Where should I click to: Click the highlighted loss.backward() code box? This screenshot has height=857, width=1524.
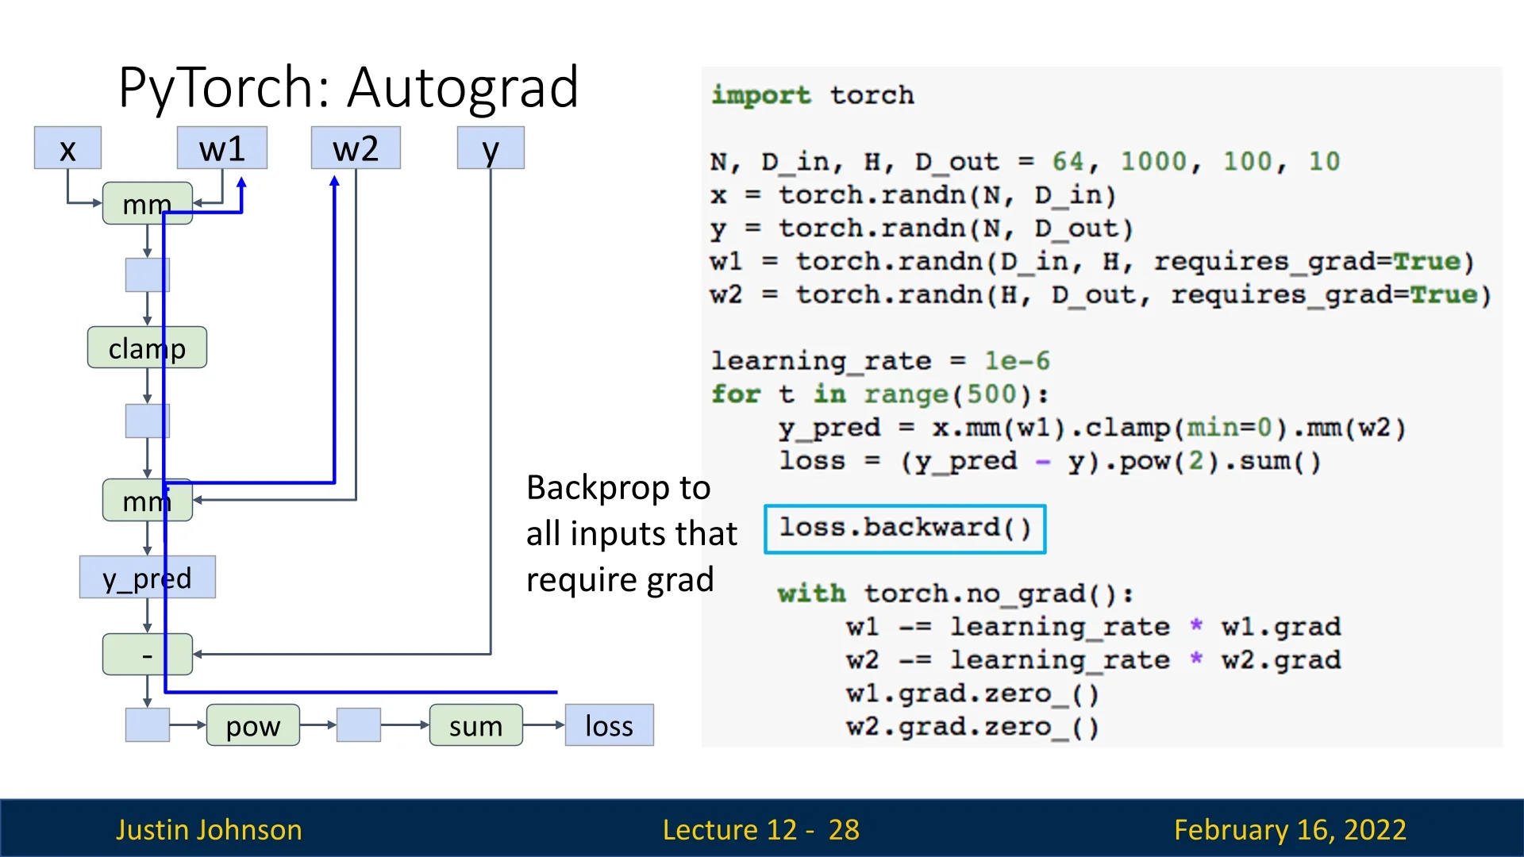[x=905, y=528]
